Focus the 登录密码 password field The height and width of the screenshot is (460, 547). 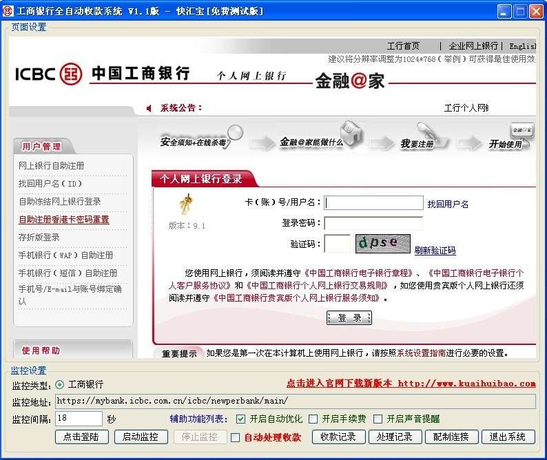[x=373, y=223]
